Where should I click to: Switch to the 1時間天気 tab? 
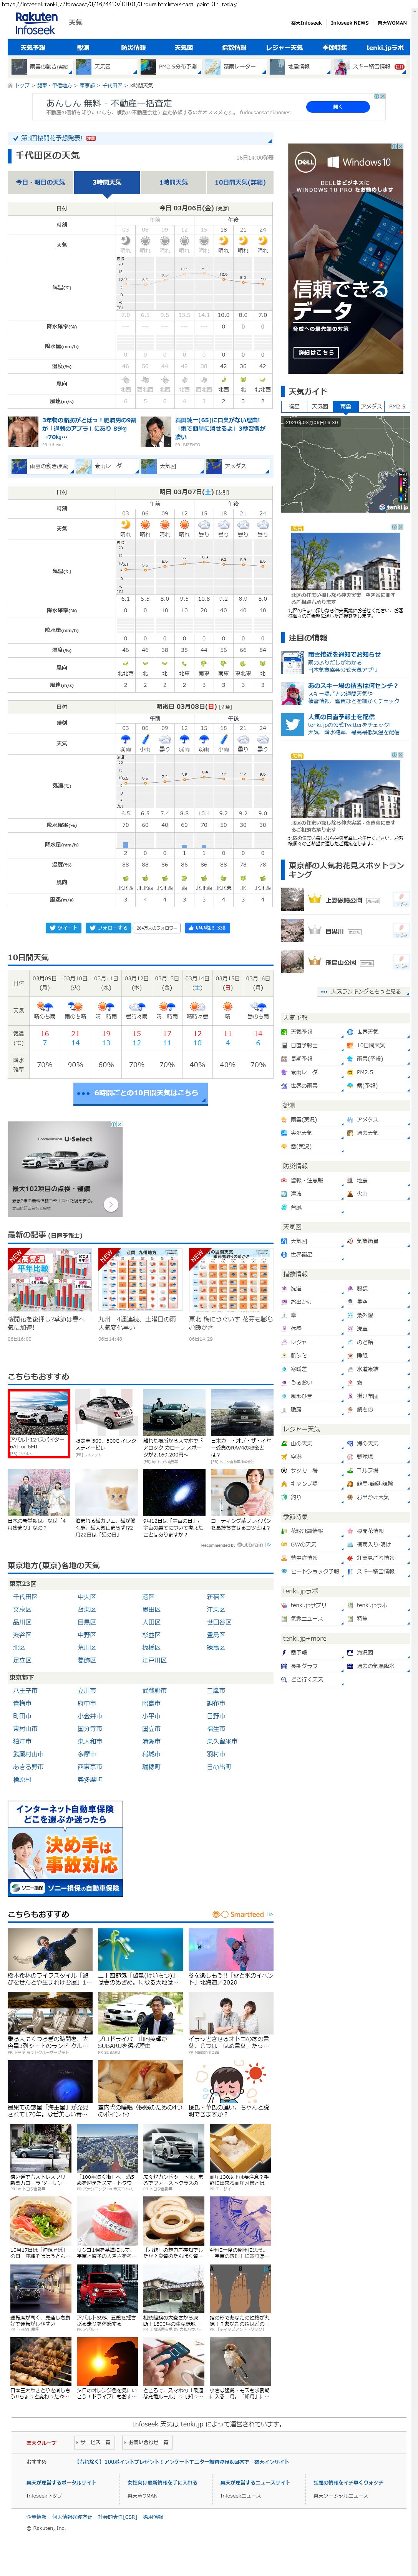tap(173, 182)
